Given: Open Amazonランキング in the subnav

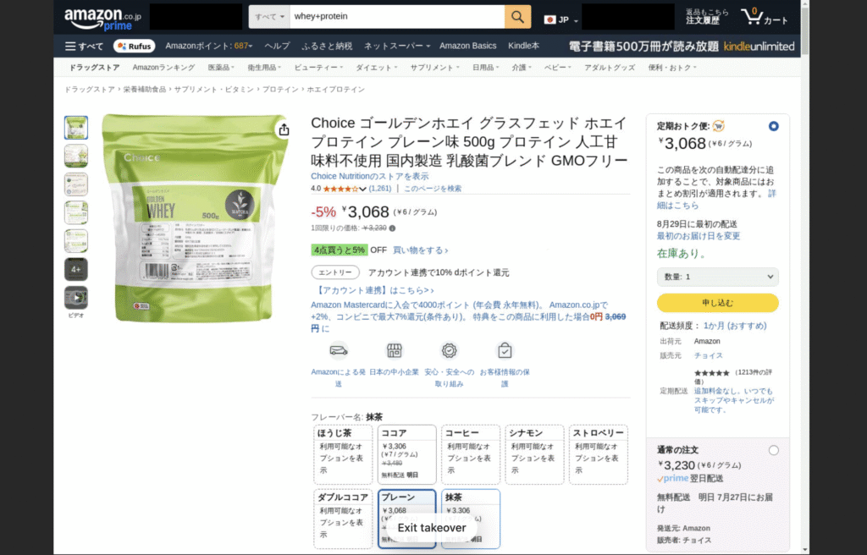Looking at the screenshot, I should (x=163, y=68).
